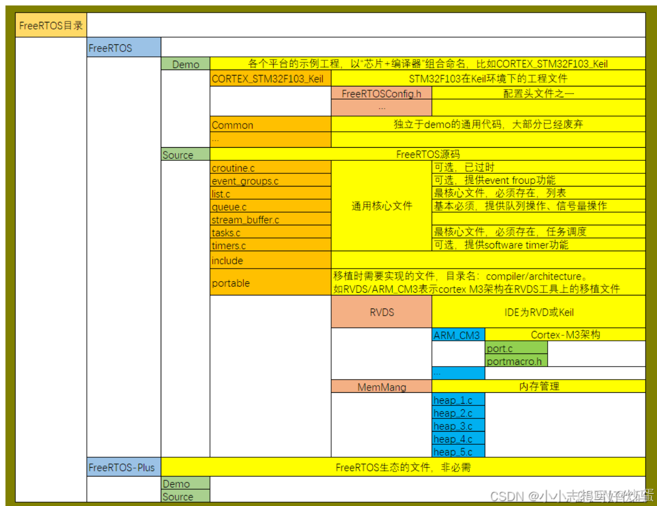Click '可选，提供event froup功能' cell
This screenshot has width=657, height=506.
[538, 181]
